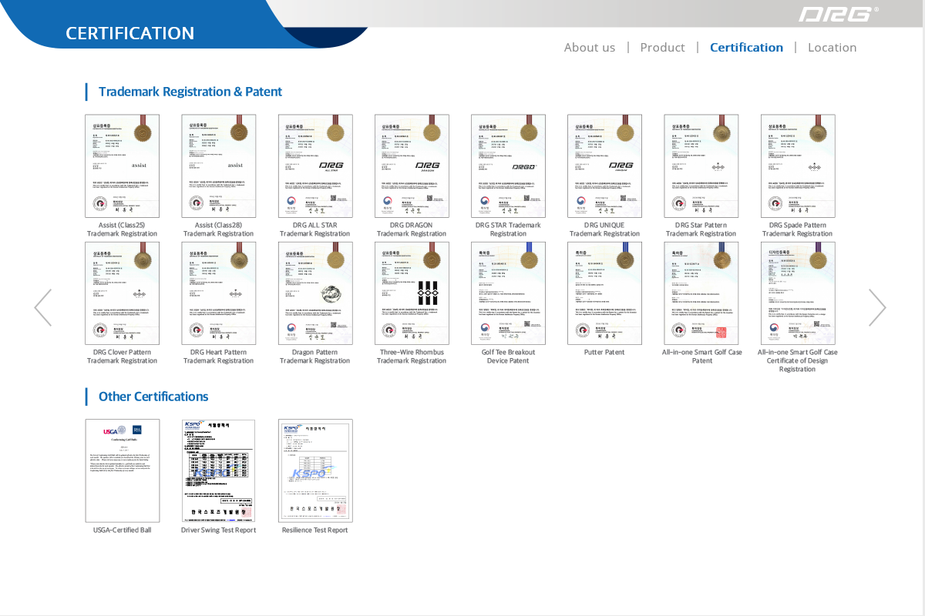Click the 'Dragon Pattern Trademark Registration' caption
The height and width of the screenshot is (616, 925).
point(315,357)
